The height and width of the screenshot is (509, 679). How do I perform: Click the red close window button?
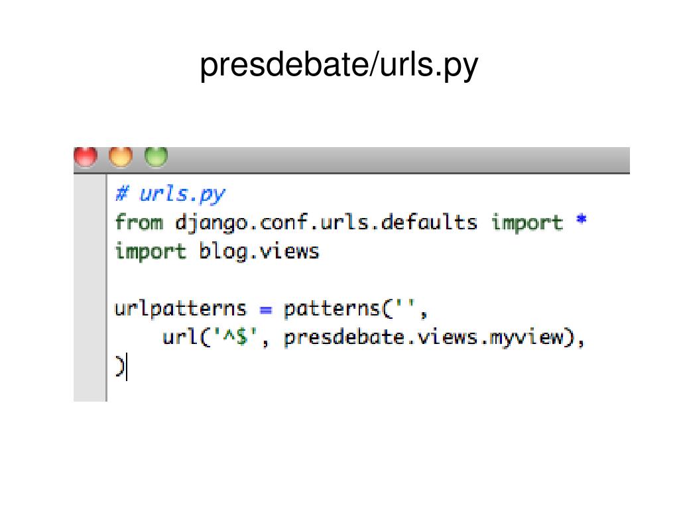click(86, 156)
